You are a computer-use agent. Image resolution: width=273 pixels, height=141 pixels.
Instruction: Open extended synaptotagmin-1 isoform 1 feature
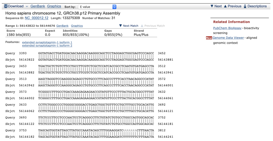tap(47, 42)
